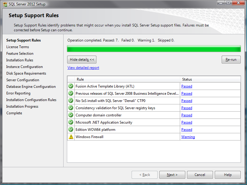Click green check icon for Previous releases rule
The height and width of the screenshot is (185, 247).
coord(71,93)
